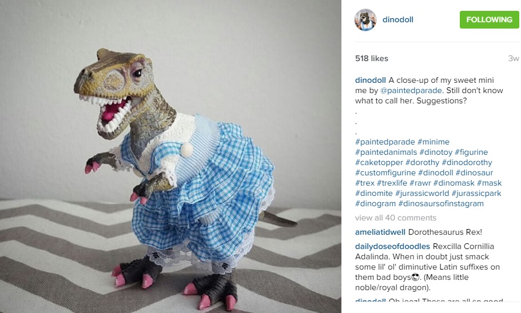Select the #trexlife hashtag
Viewport: 521px width, 313px height.
[392, 183]
